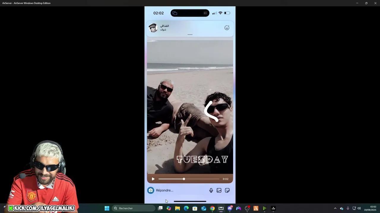Screen dimensions: 380x213
Task: Open the clock and date 19/09/2025
Action: click(370, 208)
